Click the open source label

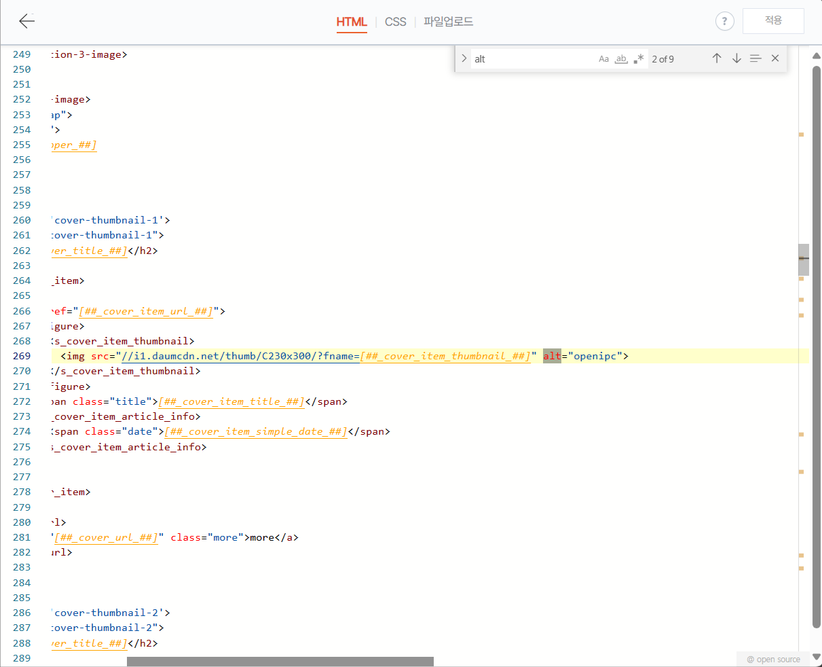773,660
